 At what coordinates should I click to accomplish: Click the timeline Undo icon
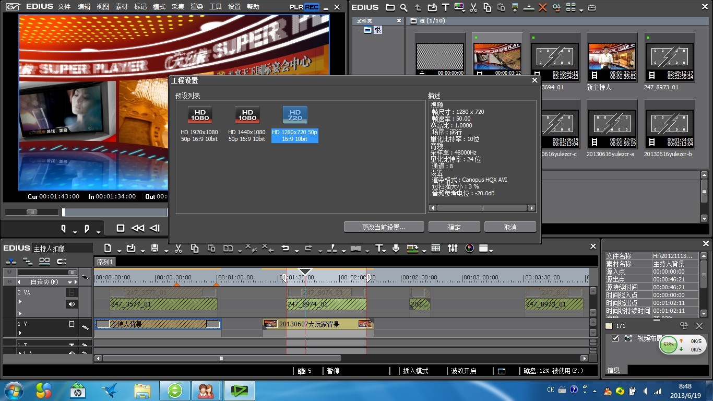[286, 249]
